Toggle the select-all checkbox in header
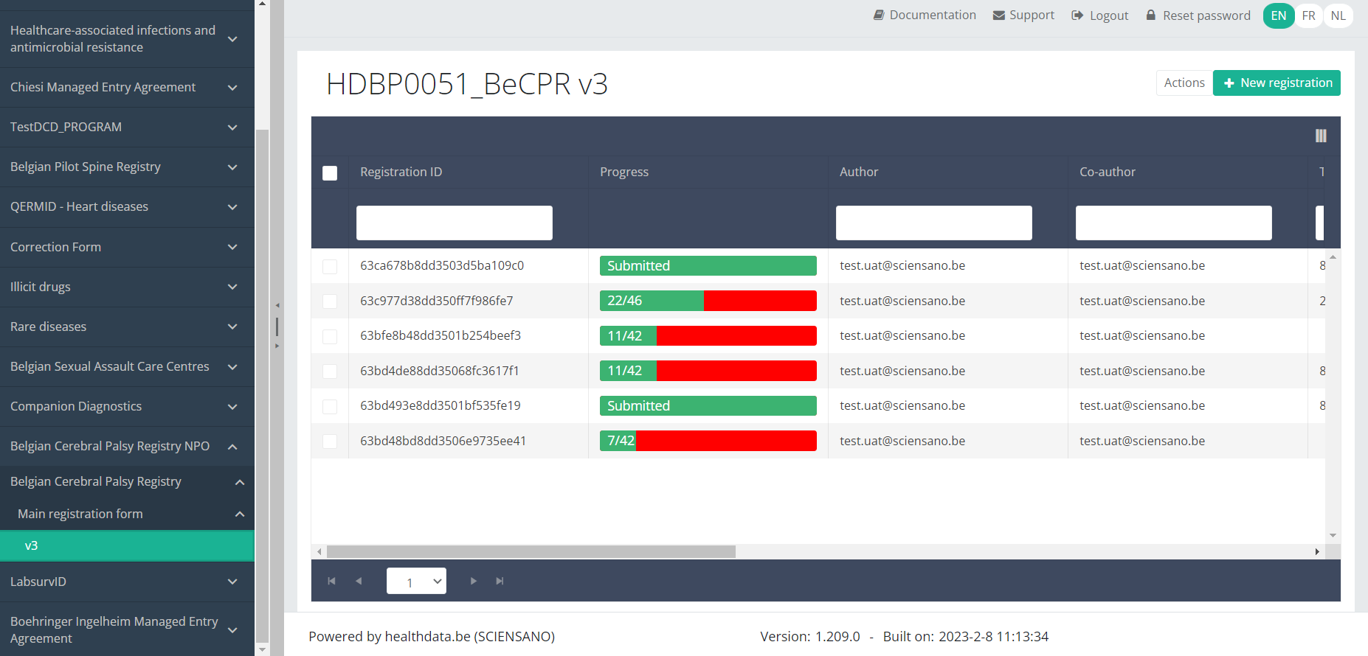The image size is (1368, 656). (x=330, y=172)
